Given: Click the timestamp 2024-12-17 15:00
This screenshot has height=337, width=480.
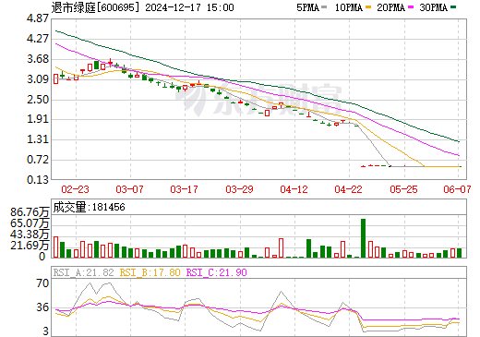Looking at the screenshot, I should (x=189, y=7).
